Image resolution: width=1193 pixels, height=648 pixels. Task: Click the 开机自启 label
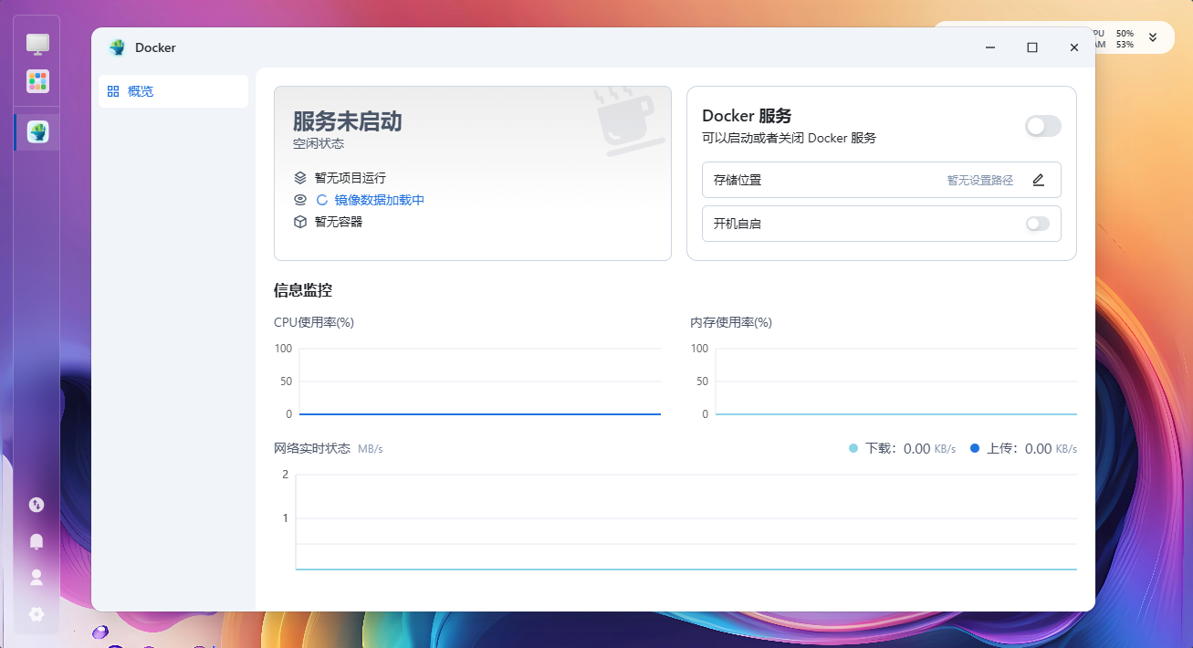click(x=738, y=224)
